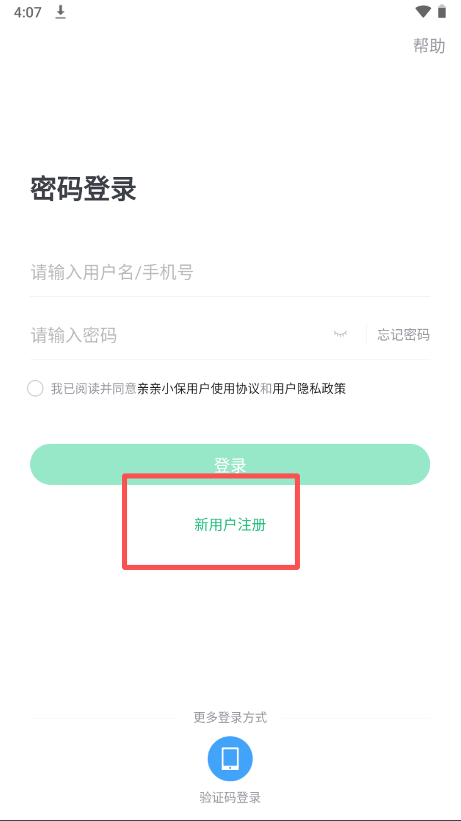
Task: Click the battery icon in status bar
Action: point(442,11)
